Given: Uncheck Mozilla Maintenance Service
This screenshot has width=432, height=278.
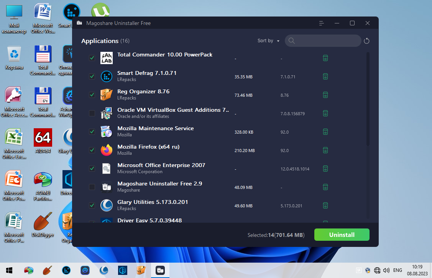Looking at the screenshot, I should click(92, 132).
